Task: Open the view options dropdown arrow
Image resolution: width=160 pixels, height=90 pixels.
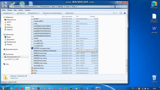Action: pos(117,13)
